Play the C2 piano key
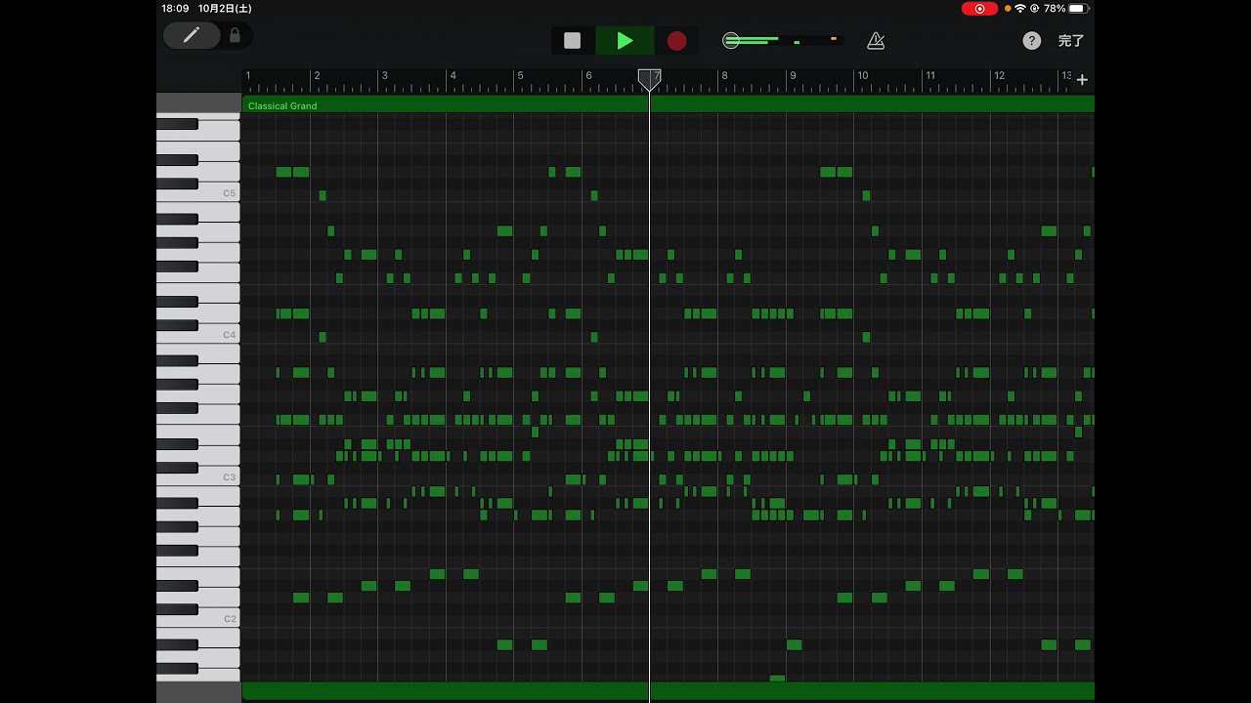 [220, 619]
